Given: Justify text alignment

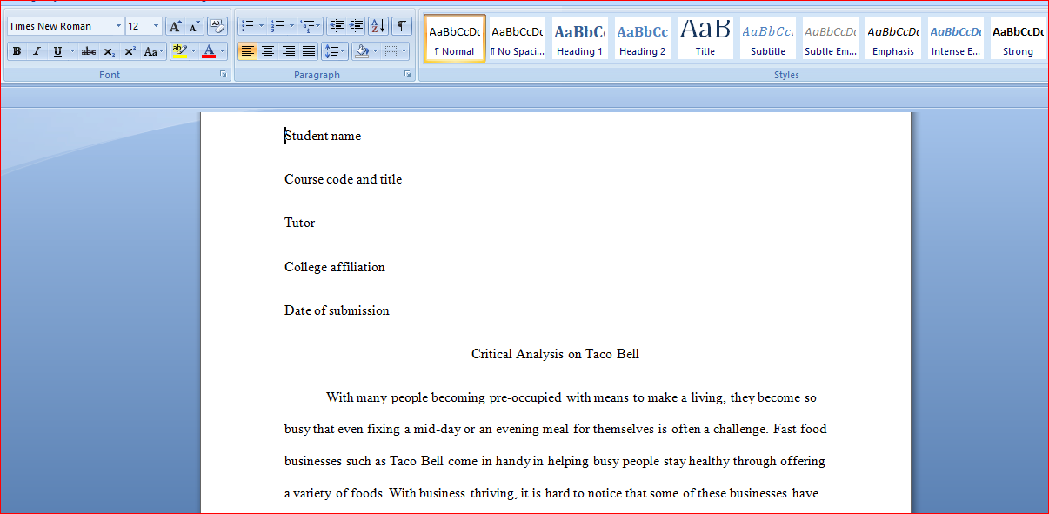Looking at the screenshot, I should 308,52.
